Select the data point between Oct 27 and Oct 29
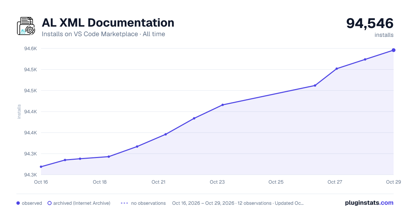 tap(365, 59)
